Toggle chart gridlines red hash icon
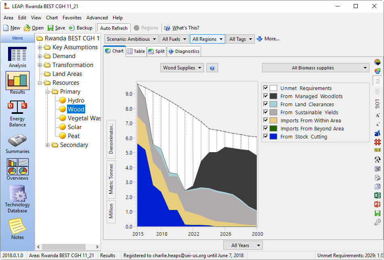 tap(378, 142)
